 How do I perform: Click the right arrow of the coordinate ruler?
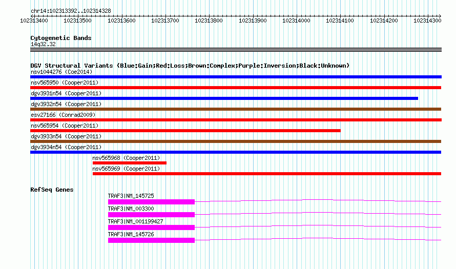click(440, 16)
